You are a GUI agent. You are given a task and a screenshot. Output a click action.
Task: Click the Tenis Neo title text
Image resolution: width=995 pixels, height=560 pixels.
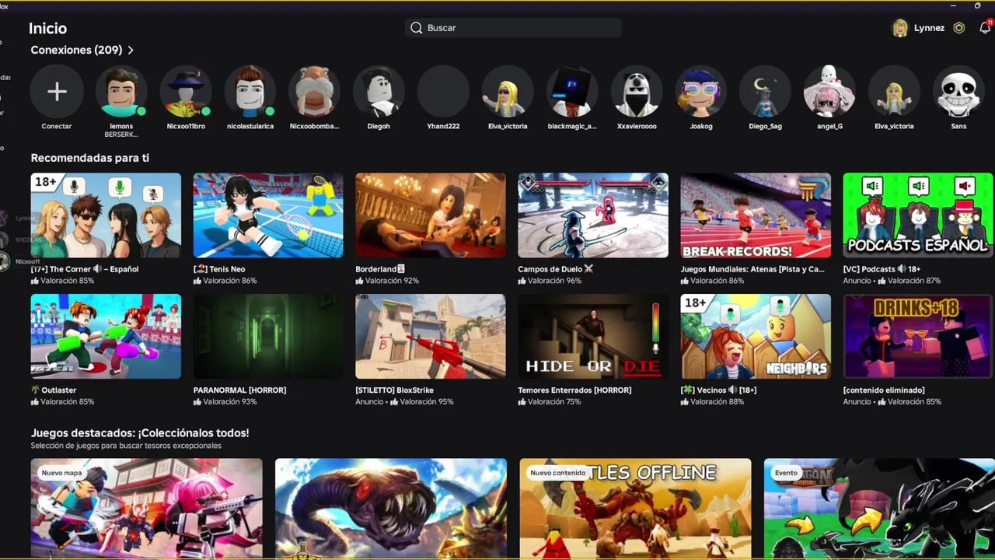click(x=219, y=269)
